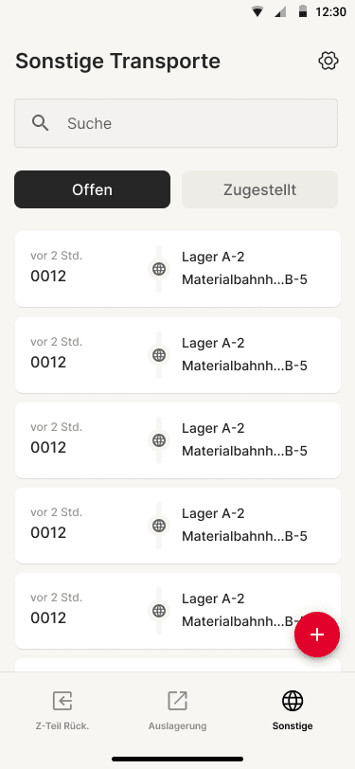Tap globe icon on third transport card

click(x=159, y=440)
